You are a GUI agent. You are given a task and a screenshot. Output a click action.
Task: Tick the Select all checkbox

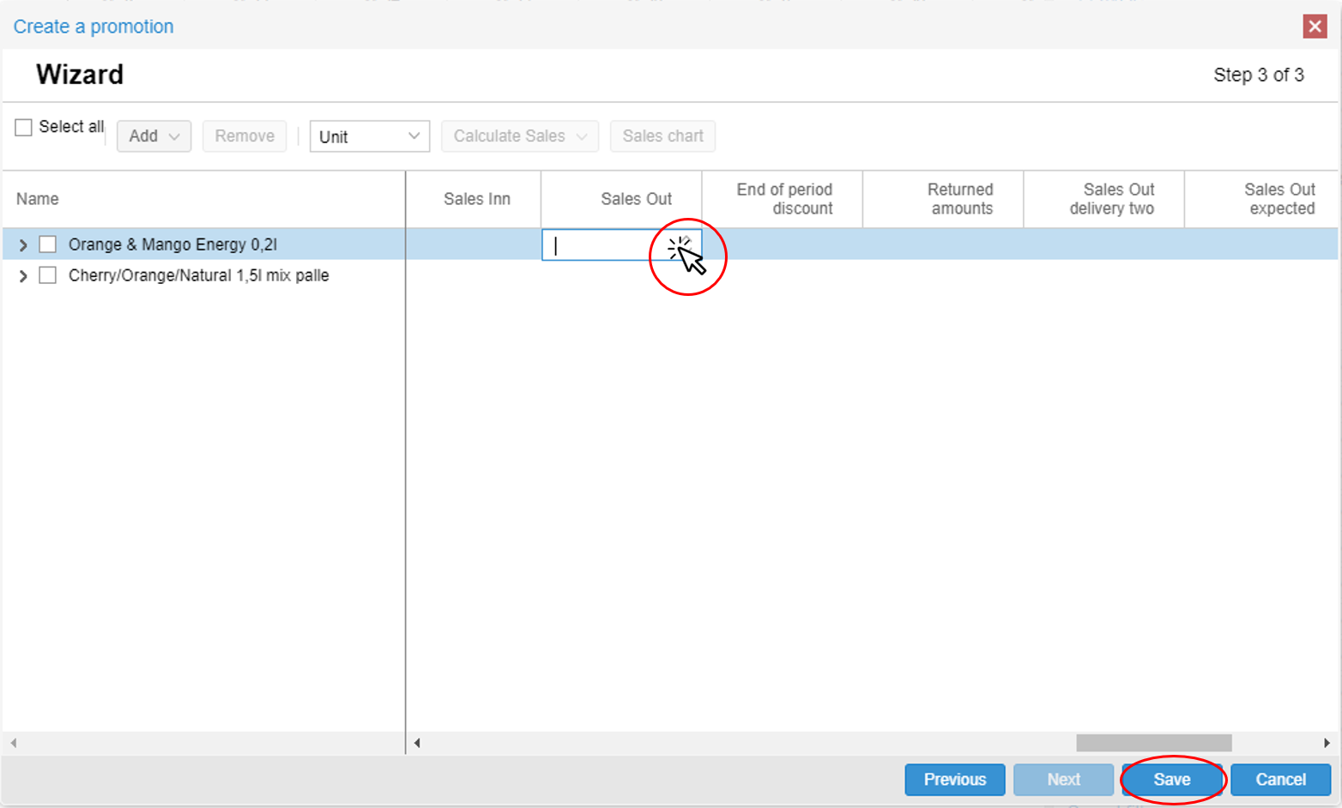click(x=22, y=126)
